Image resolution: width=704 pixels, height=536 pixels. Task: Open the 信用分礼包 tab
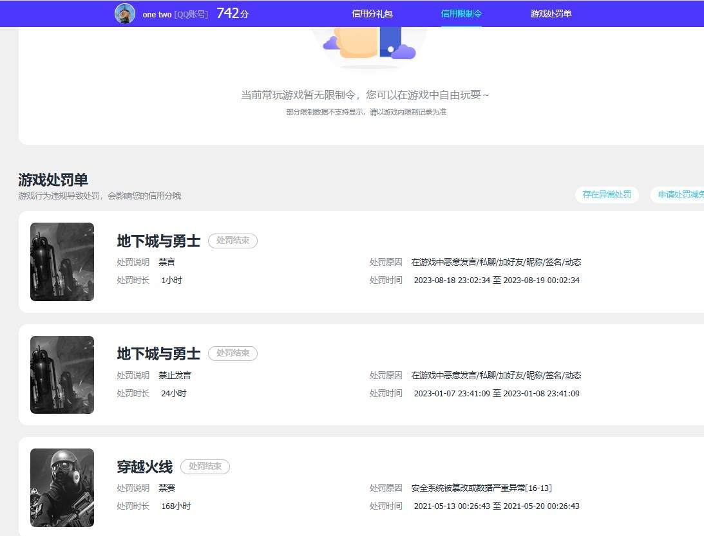tap(372, 14)
